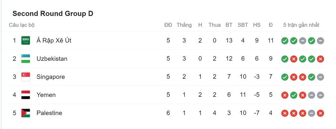Click the Second Round Group D heading
Viewport: 336px width, 129px height.
(x=53, y=14)
